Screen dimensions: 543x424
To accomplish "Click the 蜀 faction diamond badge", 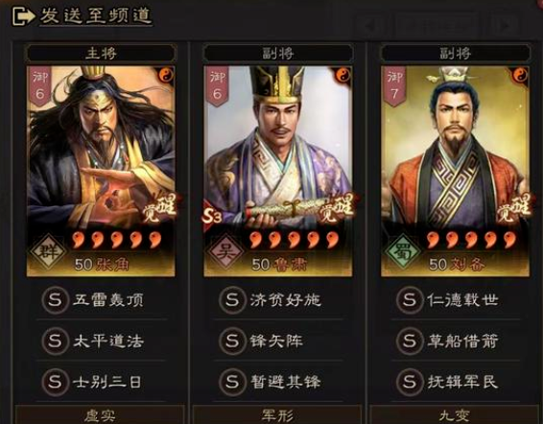I will pyautogui.click(x=402, y=252).
